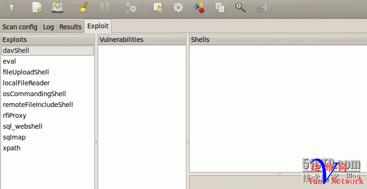Choose the eval exploit

coord(48,61)
